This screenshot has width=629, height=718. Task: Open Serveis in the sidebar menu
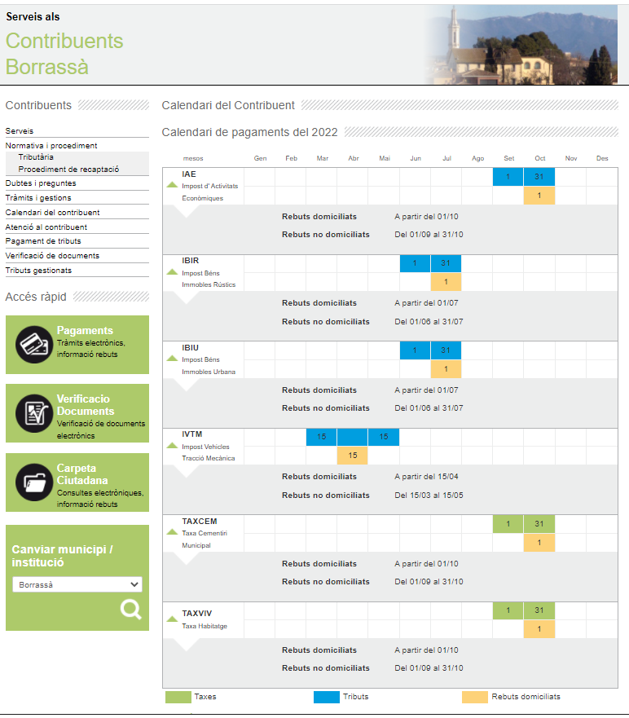coord(20,131)
